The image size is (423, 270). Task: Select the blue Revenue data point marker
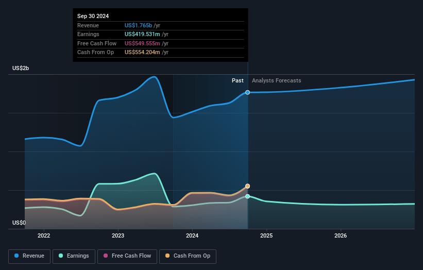tap(247, 93)
